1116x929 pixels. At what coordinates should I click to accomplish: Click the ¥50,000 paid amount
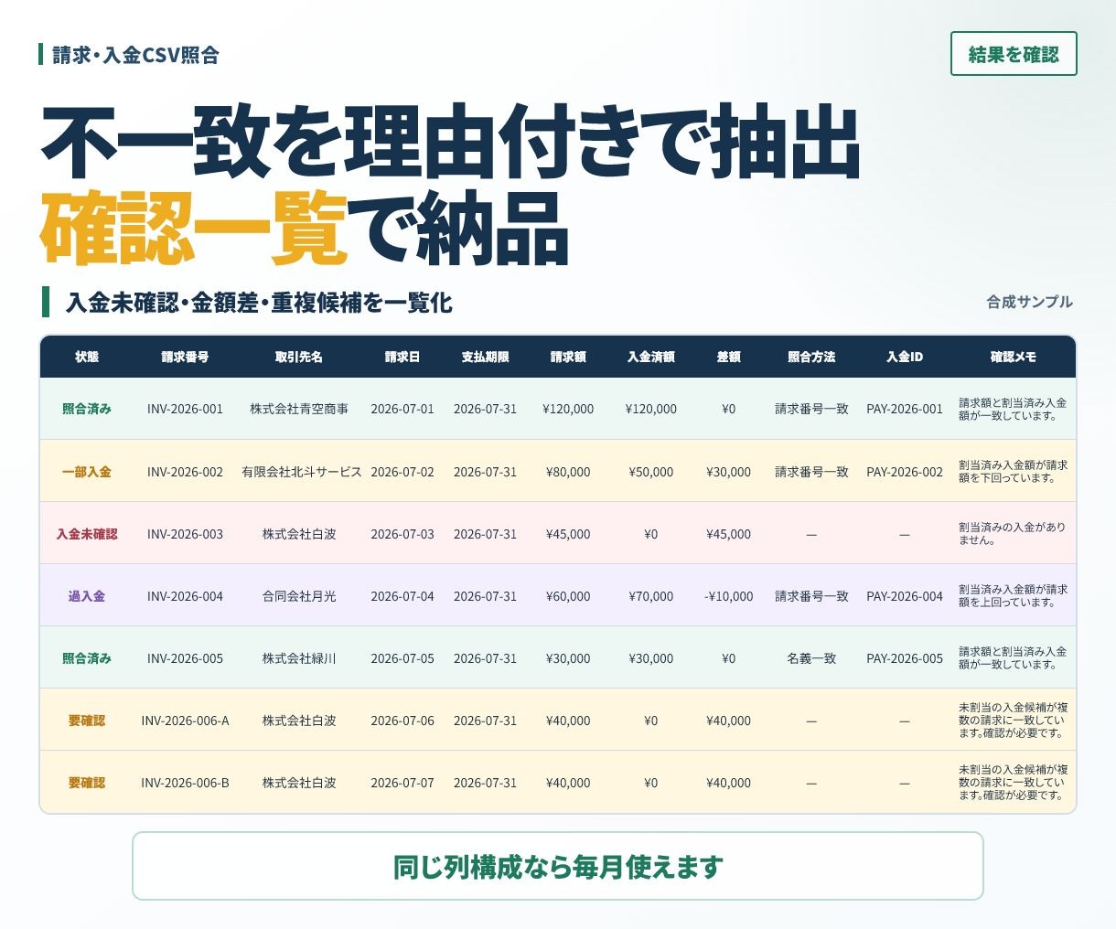[650, 472]
